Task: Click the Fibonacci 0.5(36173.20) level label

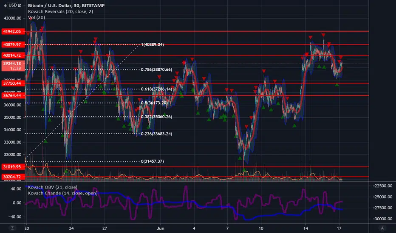Action: tap(154, 103)
